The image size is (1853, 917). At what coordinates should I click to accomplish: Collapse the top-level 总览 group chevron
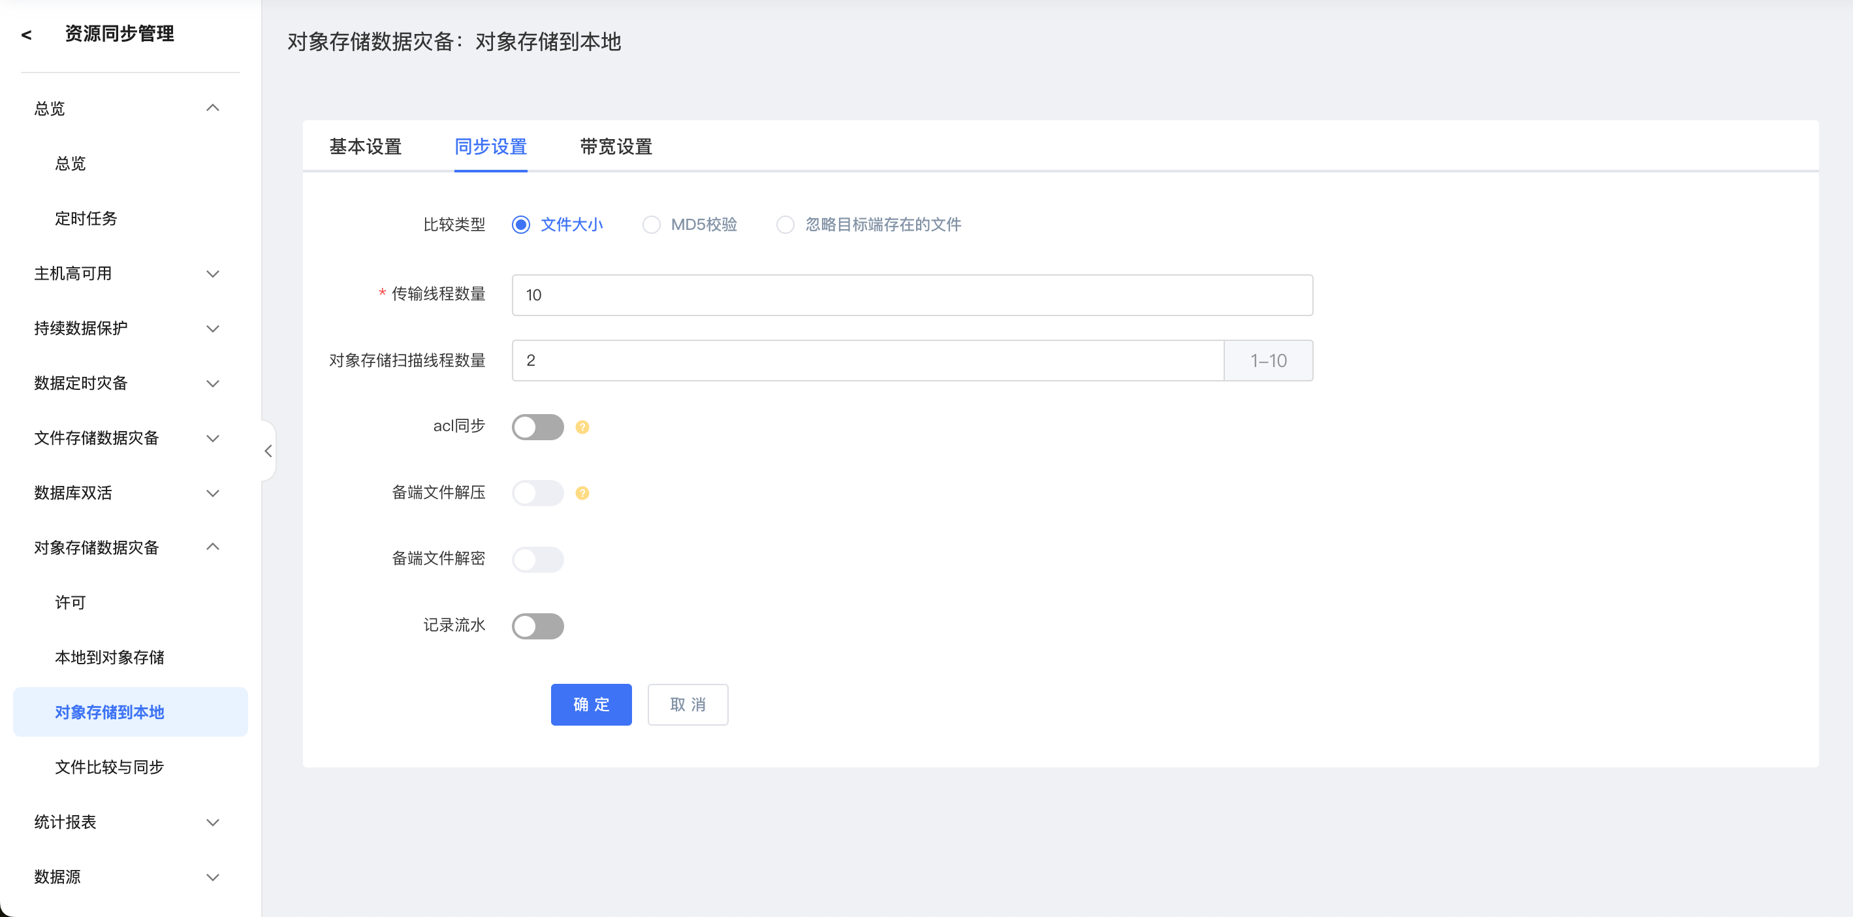212,108
